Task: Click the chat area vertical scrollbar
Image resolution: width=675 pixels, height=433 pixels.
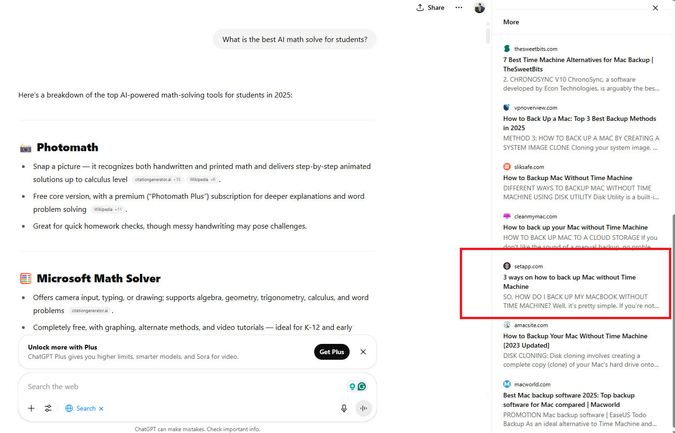Action: (x=488, y=36)
